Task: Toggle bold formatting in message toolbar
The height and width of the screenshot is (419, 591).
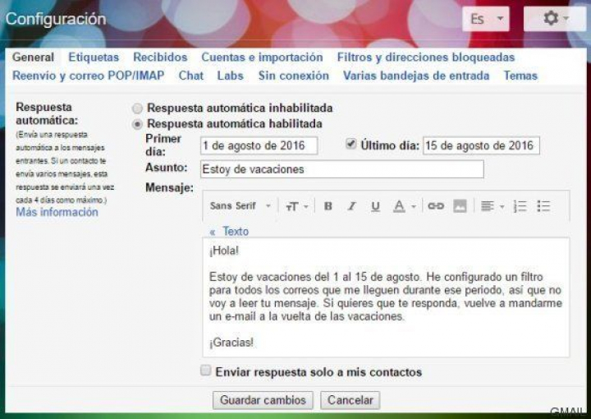Action: tap(328, 206)
